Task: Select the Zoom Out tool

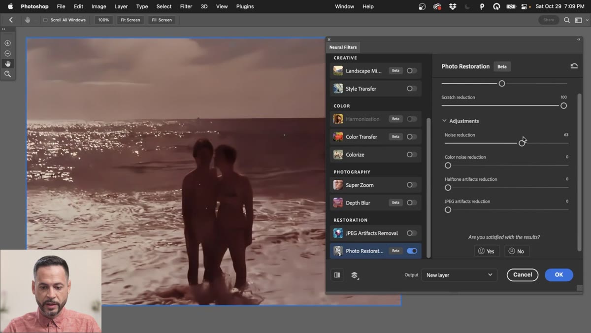Action: point(7,53)
